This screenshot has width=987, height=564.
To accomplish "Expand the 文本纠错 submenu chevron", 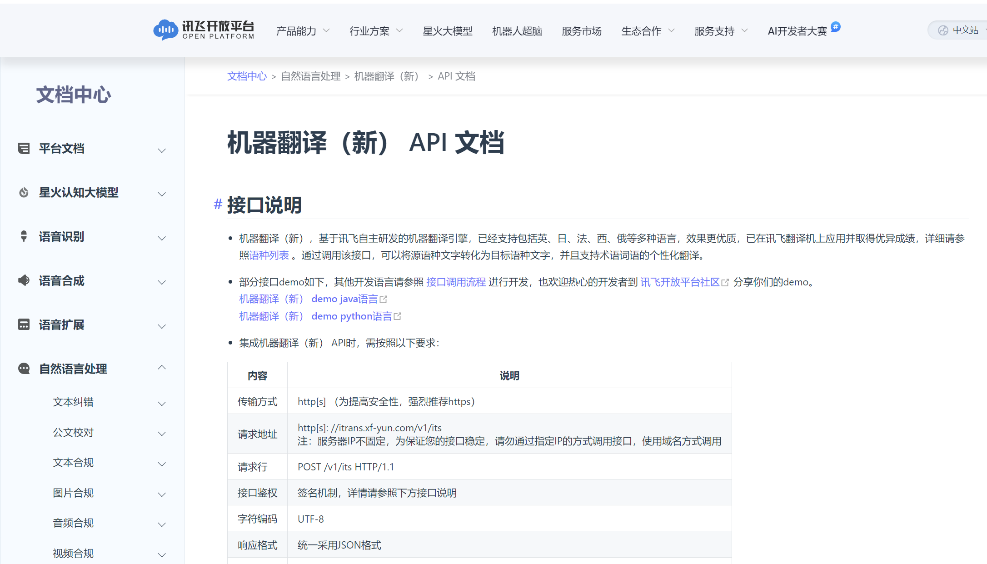I will pyautogui.click(x=162, y=404).
